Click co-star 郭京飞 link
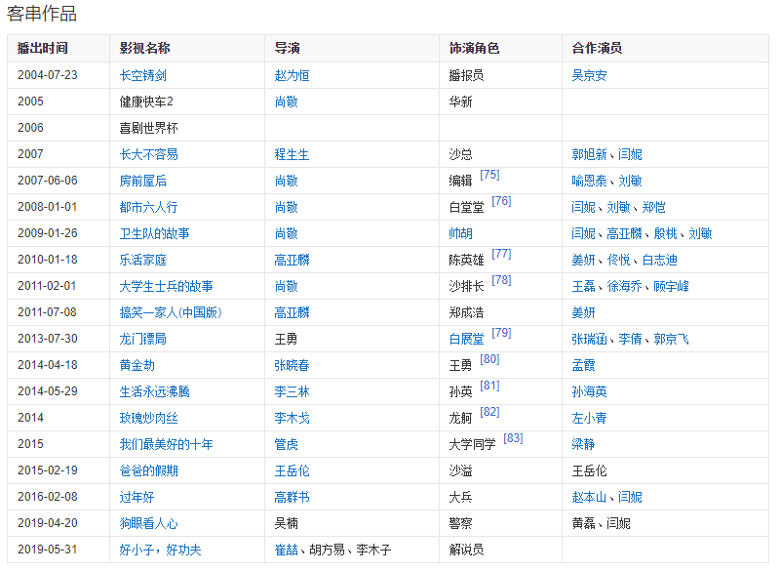This screenshot has height=571, width=781. 671,339
